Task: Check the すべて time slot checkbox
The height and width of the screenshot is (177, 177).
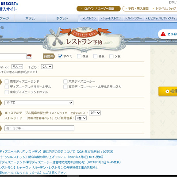Action: [60, 56]
